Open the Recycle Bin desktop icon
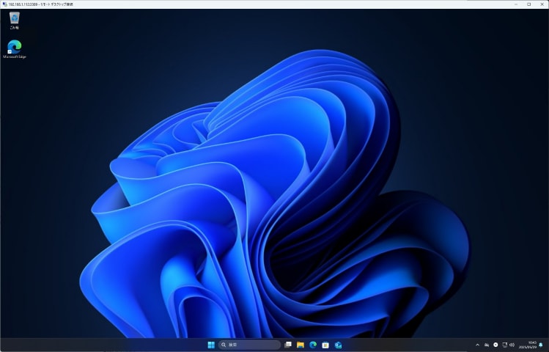Viewport: 549px width, 352px height. [15, 21]
